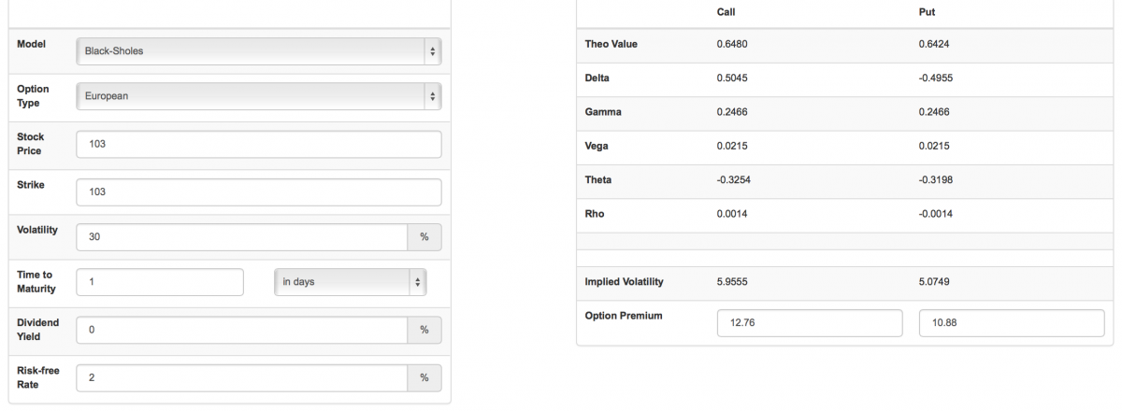Click the Risk-free Rate input field
1122x411 pixels.
(x=241, y=377)
